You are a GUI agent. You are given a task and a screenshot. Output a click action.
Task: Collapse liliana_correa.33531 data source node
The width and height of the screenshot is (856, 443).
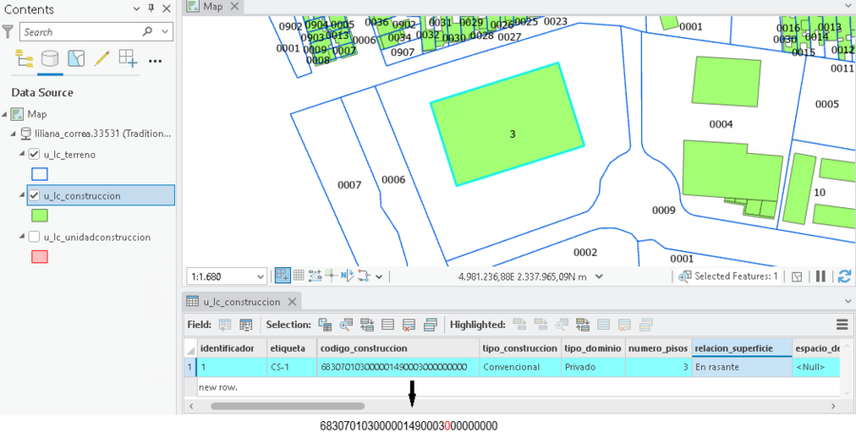point(13,134)
